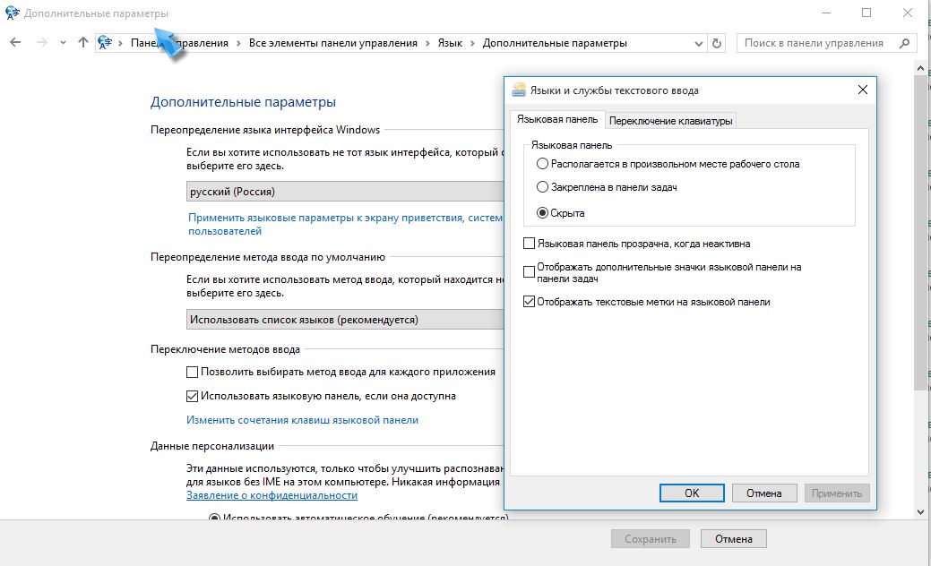Toggle additional language bar taskbar icons
931x566 pixels.
(x=662, y=272)
